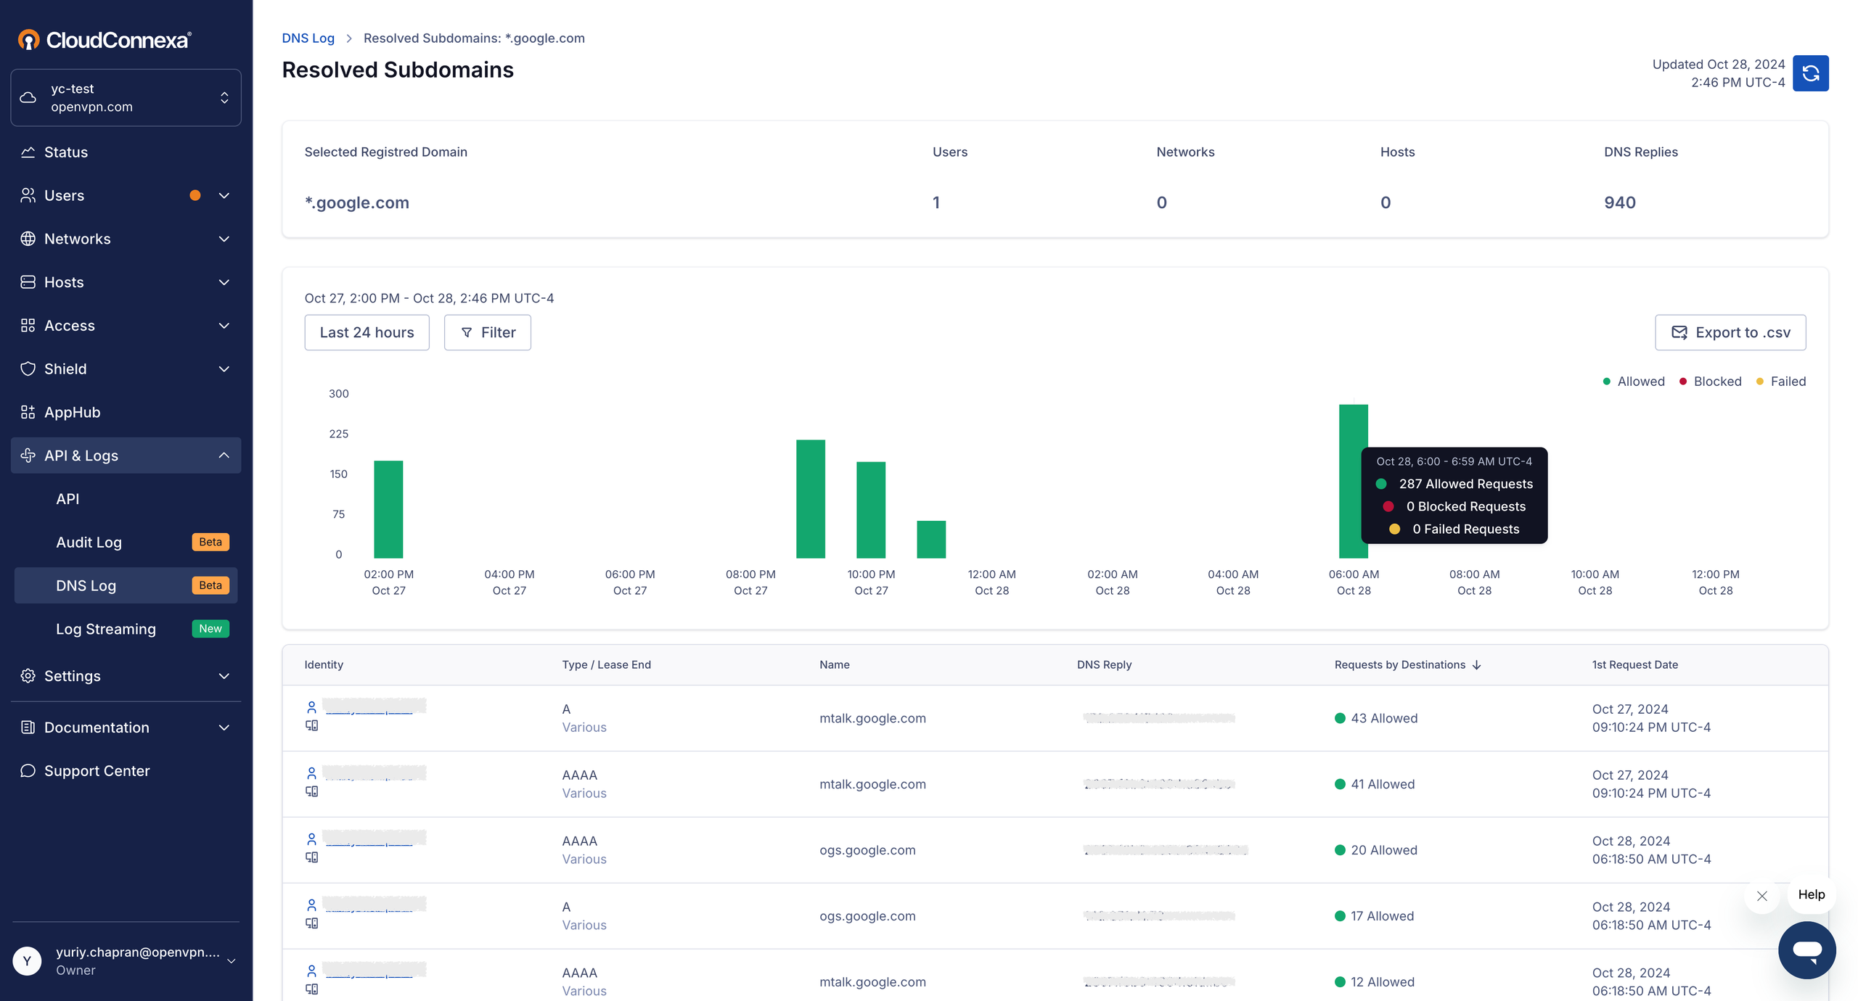This screenshot has width=1858, height=1001.
Task: Click the Settings gear icon
Action: pyautogui.click(x=28, y=676)
